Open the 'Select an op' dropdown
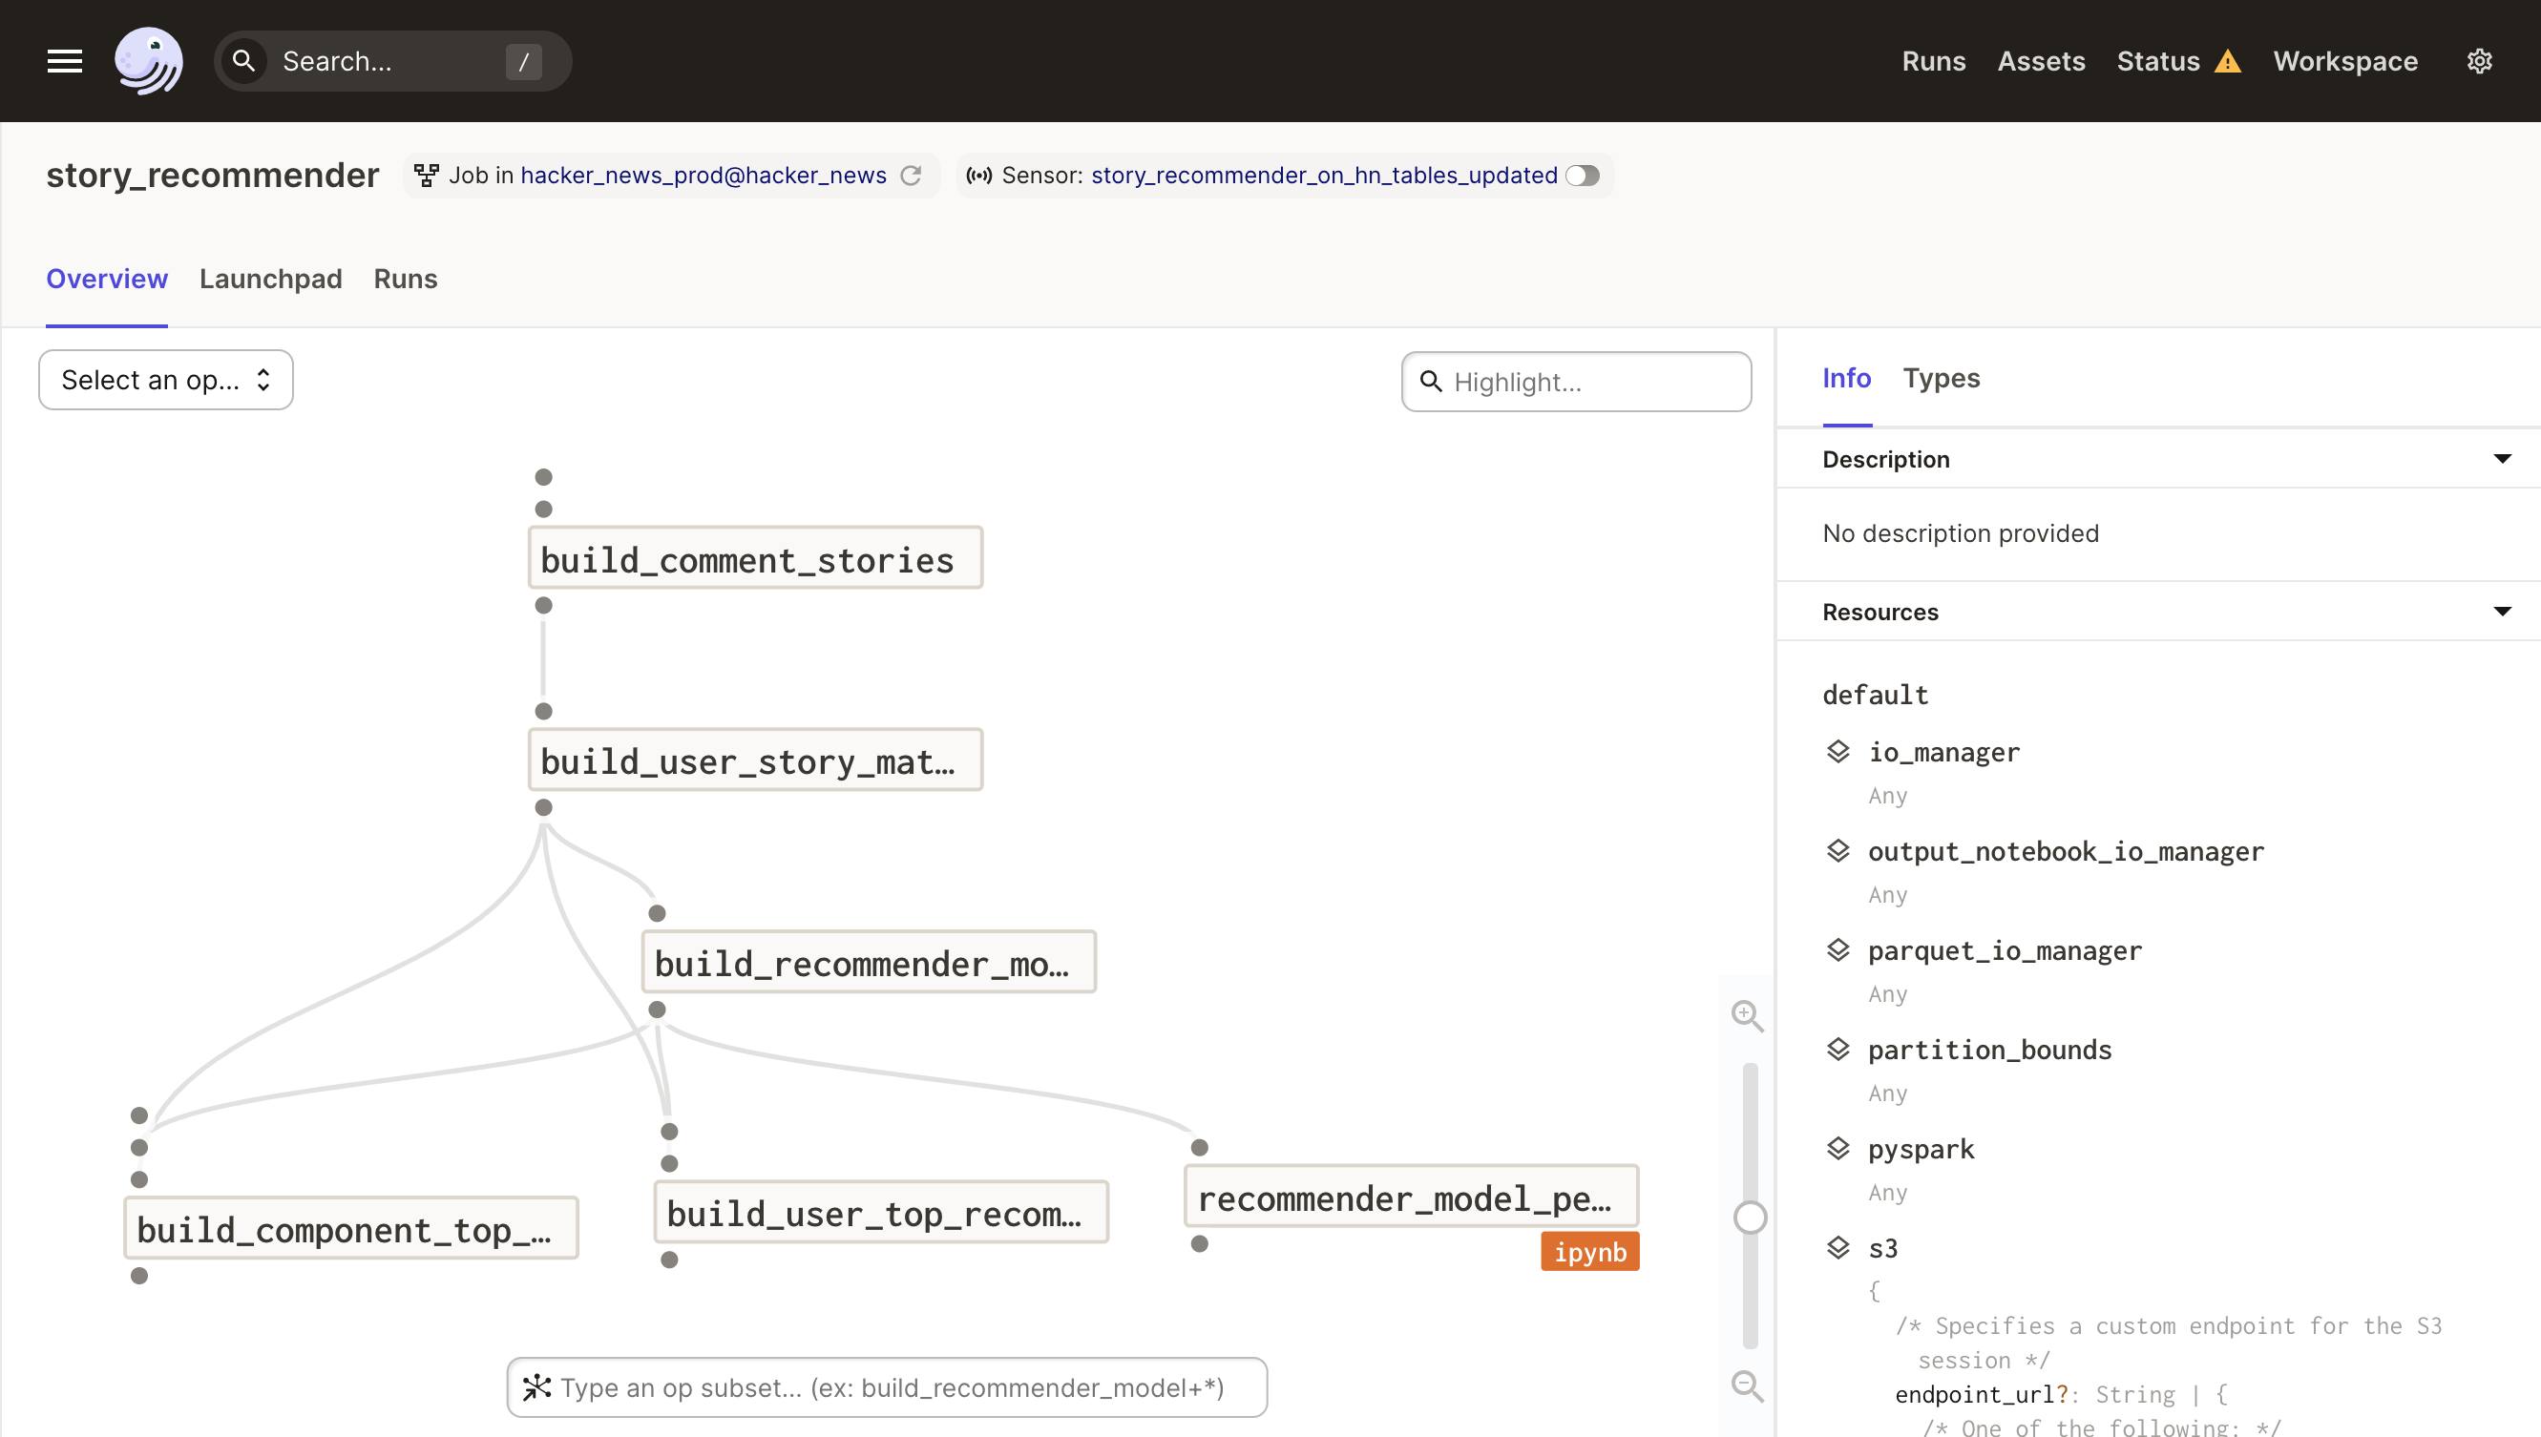Image resolution: width=2541 pixels, height=1437 pixels. 166,380
